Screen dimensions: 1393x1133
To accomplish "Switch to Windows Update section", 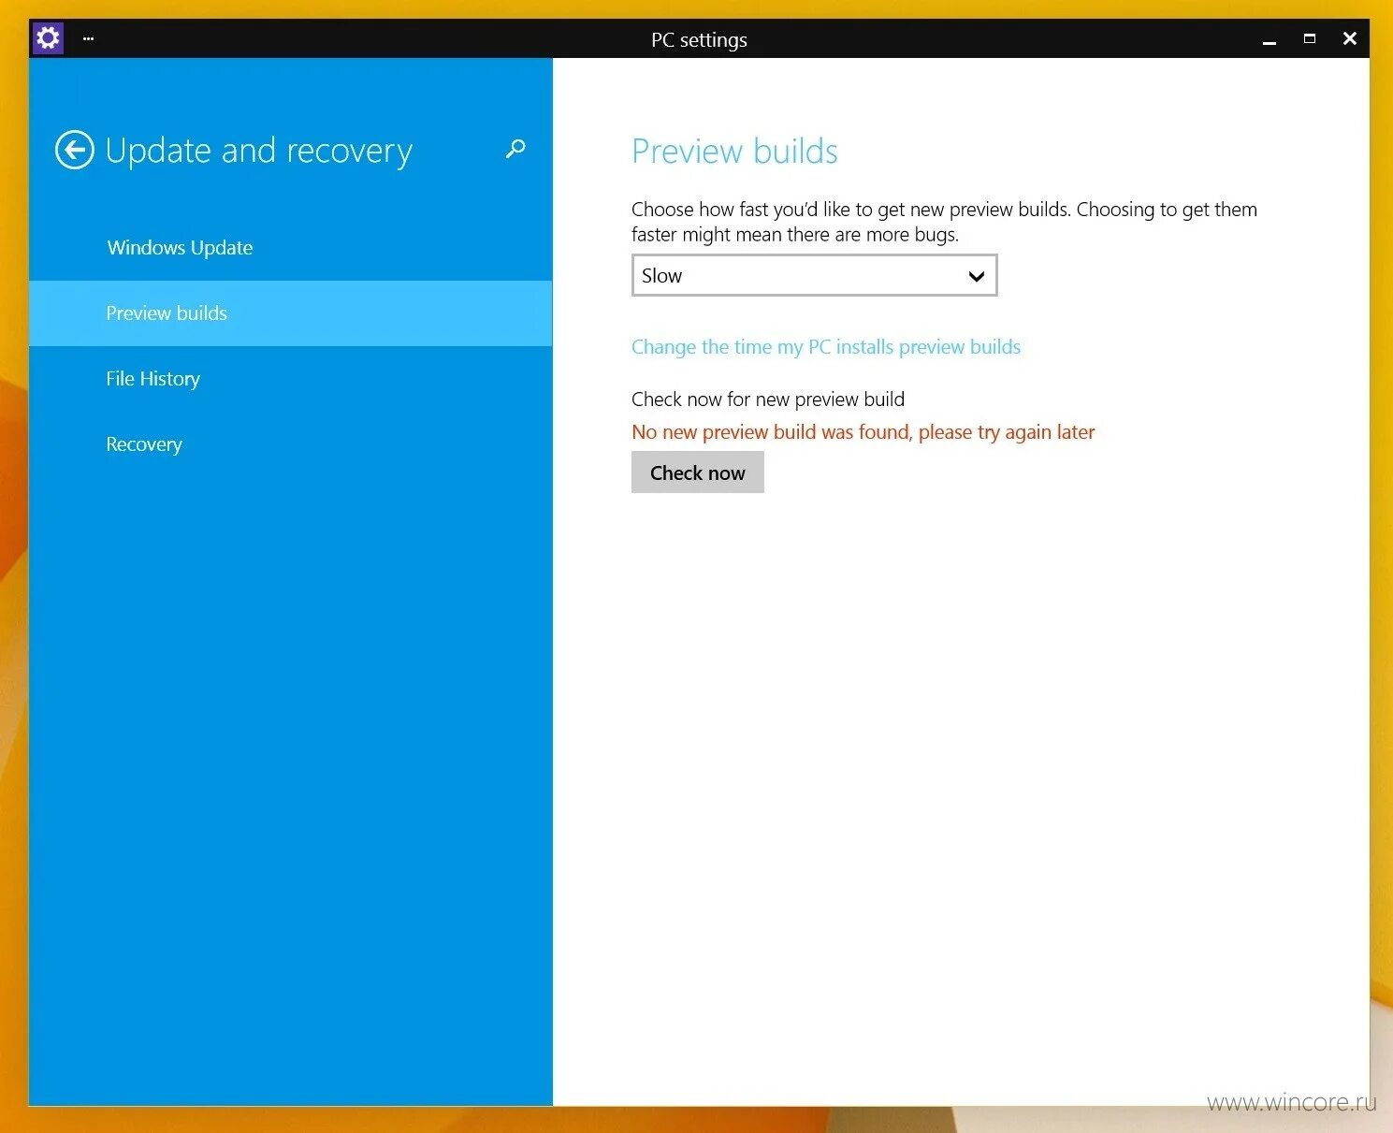I will 180,247.
